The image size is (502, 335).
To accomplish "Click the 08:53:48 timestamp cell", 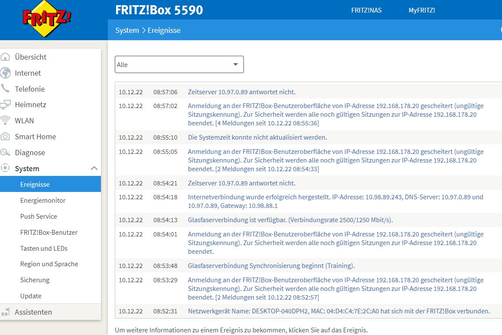I will pyautogui.click(x=165, y=266).
